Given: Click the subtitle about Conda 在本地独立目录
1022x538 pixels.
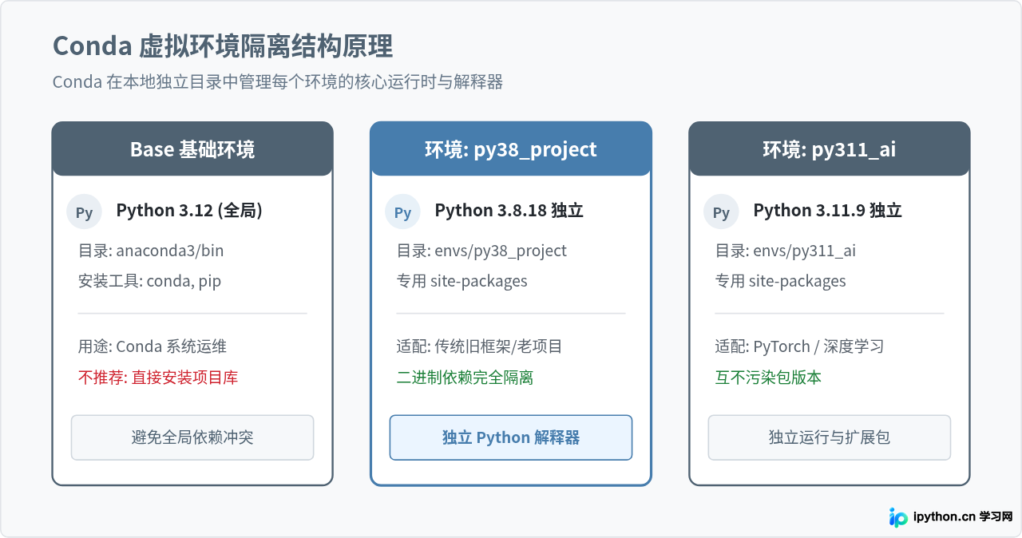Looking at the screenshot, I should point(278,82).
